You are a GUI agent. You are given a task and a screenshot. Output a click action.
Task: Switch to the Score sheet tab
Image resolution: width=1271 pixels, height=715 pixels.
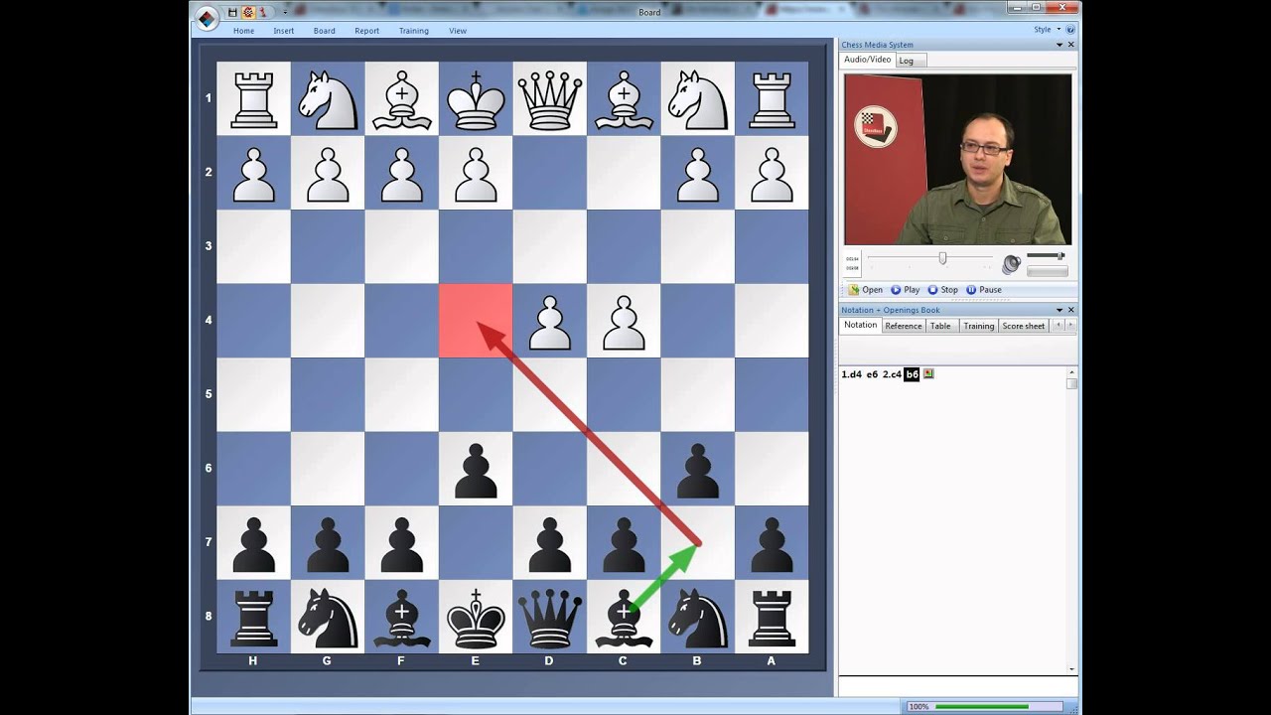[x=1024, y=326]
